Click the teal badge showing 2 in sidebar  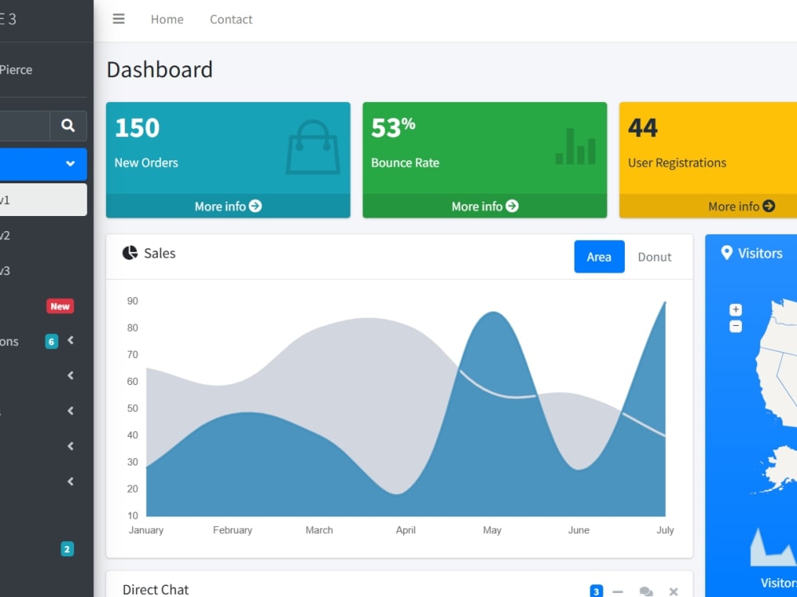[x=67, y=549]
